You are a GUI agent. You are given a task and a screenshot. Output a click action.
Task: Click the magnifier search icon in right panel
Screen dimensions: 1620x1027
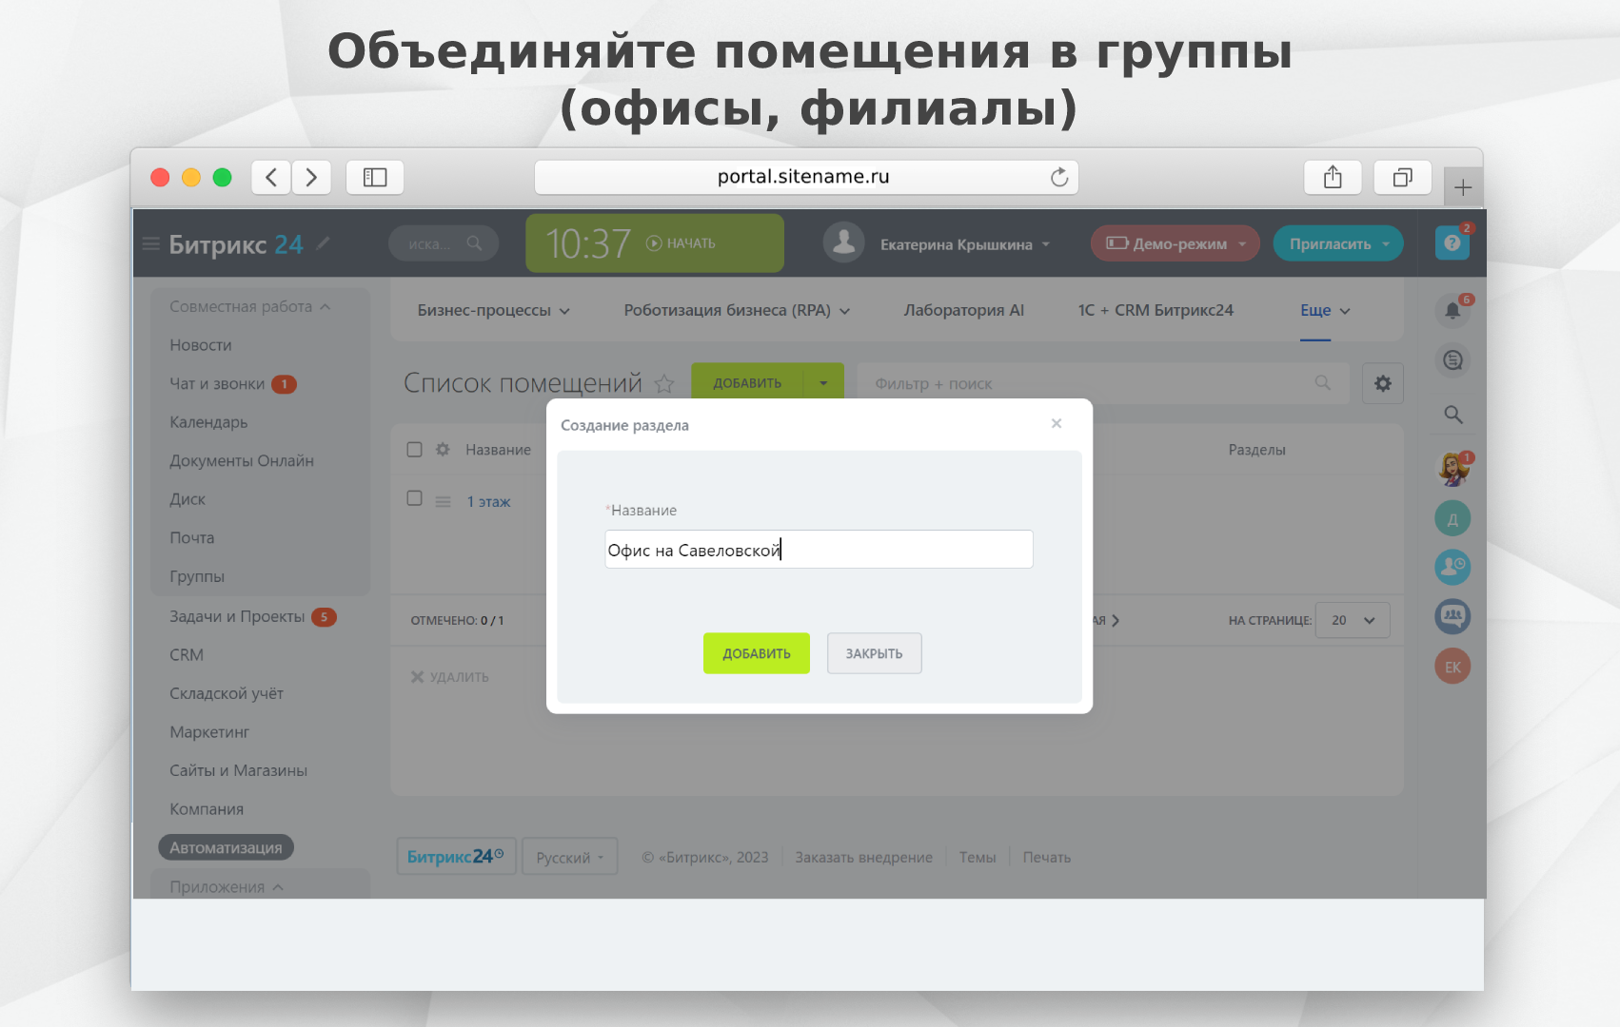tap(1452, 415)
